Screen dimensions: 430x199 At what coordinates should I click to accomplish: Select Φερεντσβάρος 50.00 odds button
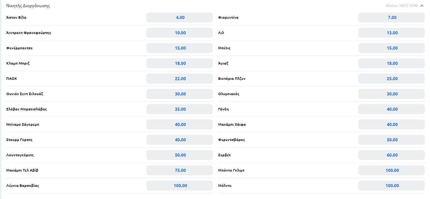pos(391,140)
